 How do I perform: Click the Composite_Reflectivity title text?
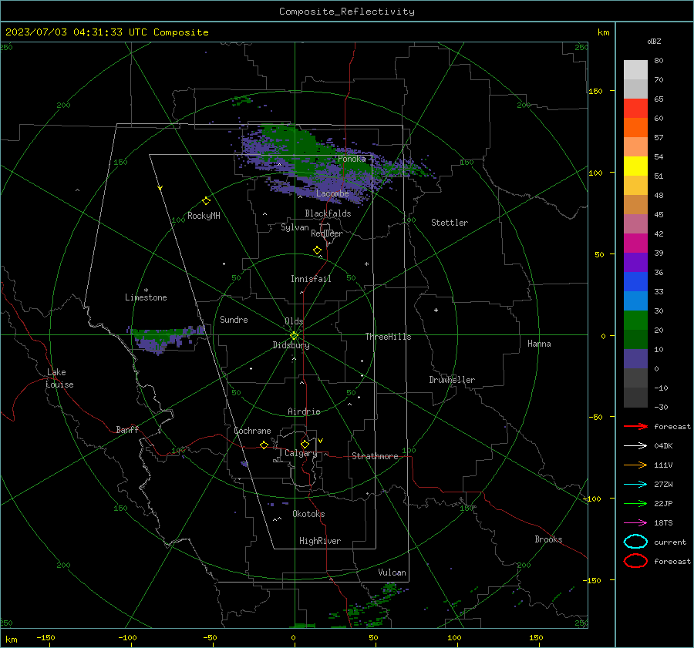pos(347,12)
